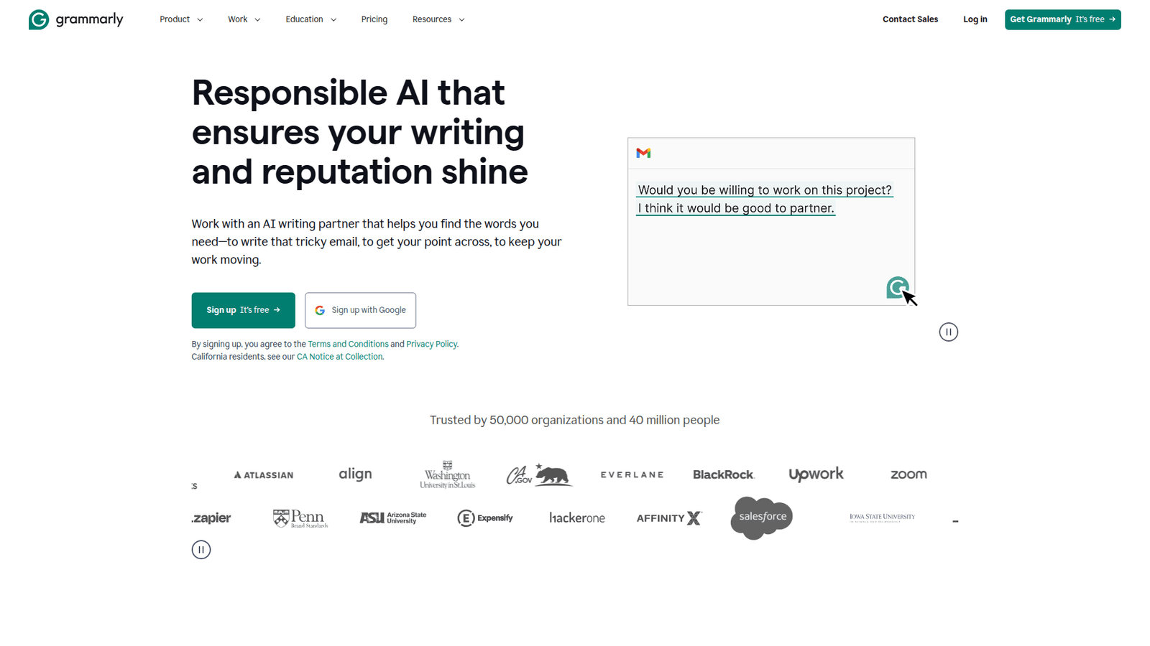
Task: Click the Upwork logo
Action: [816, 474]
